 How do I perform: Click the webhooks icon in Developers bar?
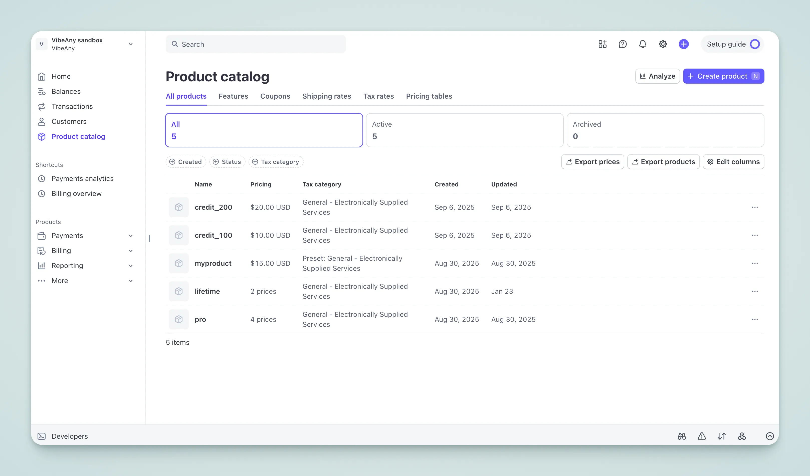pos(742,436)
